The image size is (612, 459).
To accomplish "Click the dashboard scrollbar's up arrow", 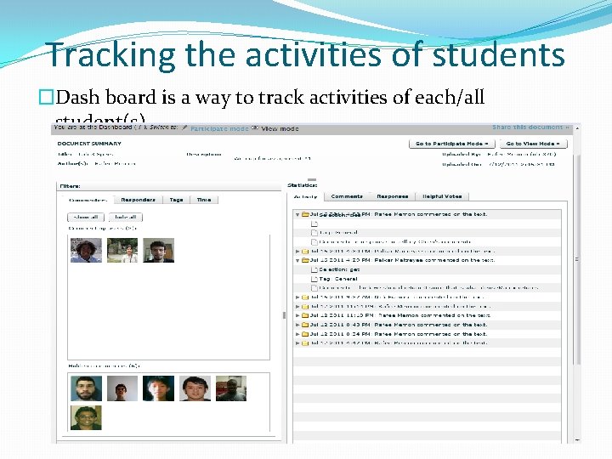I will [577, 128].
